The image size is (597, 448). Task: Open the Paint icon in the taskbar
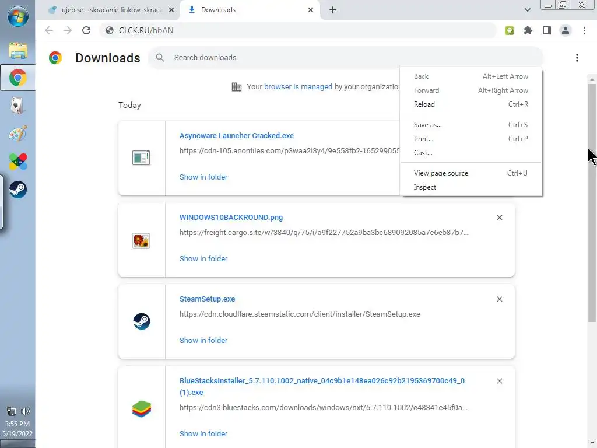tap(18, 134)
